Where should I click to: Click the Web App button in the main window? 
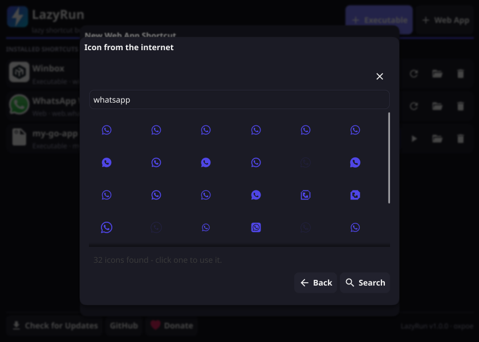click(x=445, y=20)
